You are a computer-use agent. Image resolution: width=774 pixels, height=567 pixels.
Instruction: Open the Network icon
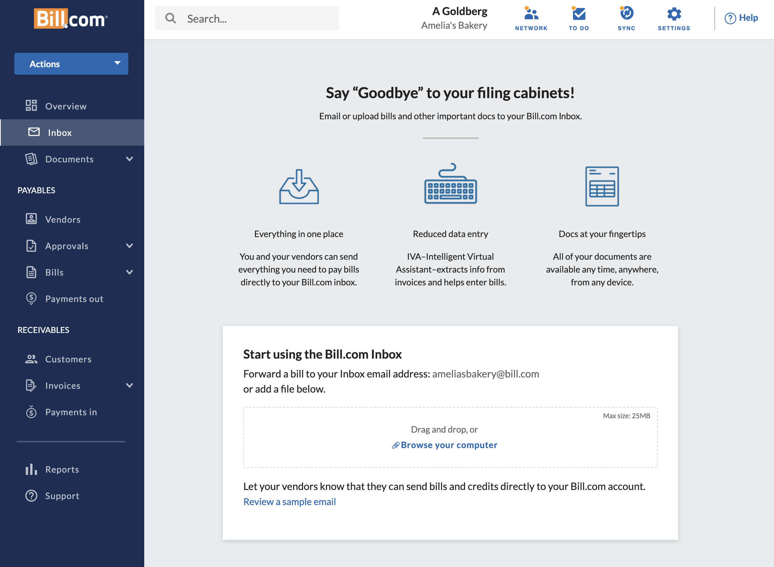pyautogui.click(x=531, y=14)
